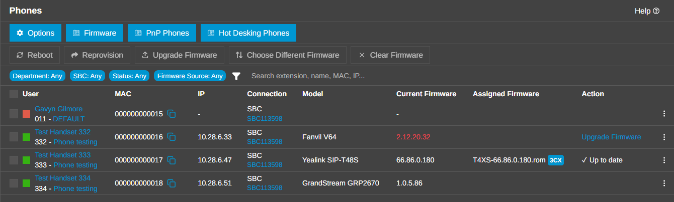Click the Reprovision button
674x202 pixels.
coord(97,55)
